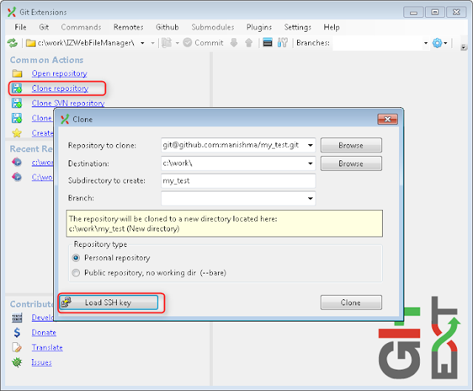
Task: Click the stash icon in the toolbar
Action: click(166, 43)
